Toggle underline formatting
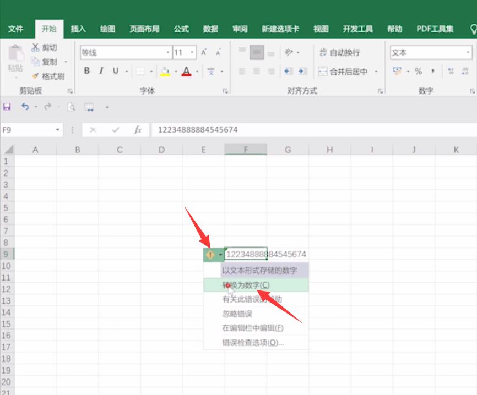 tap(115, 71)
